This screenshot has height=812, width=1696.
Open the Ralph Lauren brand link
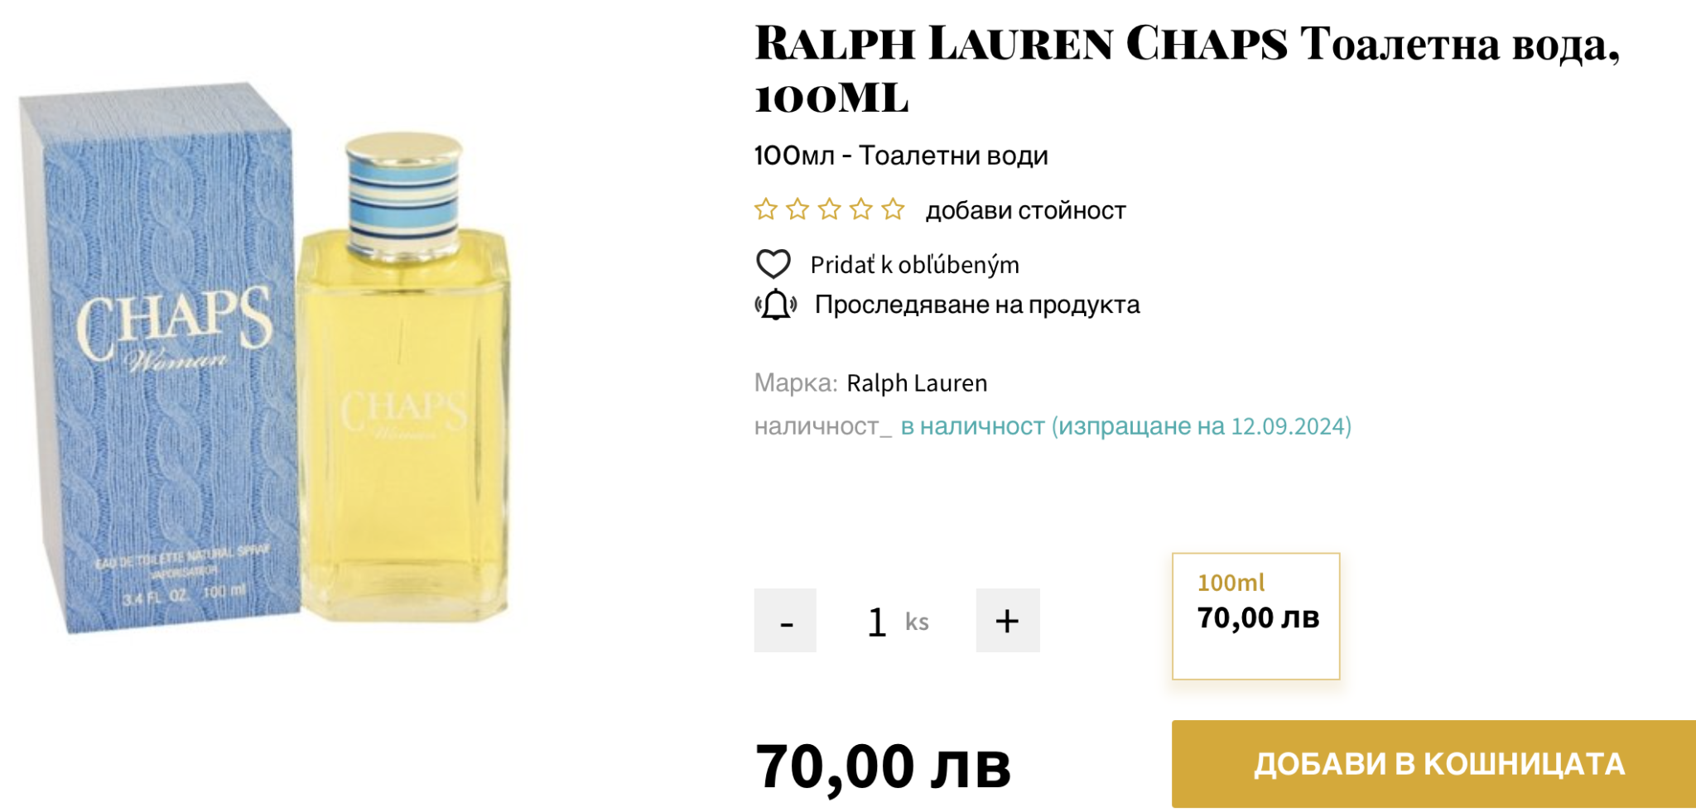pyautogui.click(x=917, y=383)
